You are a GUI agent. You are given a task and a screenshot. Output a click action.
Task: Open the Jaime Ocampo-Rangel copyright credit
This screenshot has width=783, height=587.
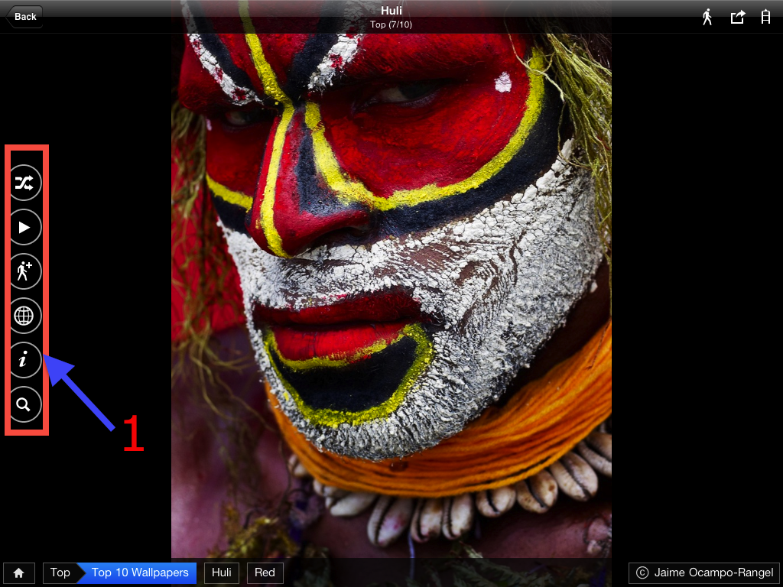coord(704,572)
